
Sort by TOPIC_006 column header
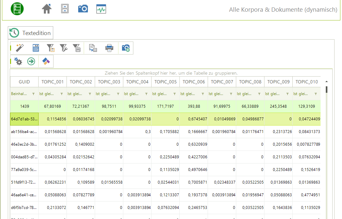point(194,82)
